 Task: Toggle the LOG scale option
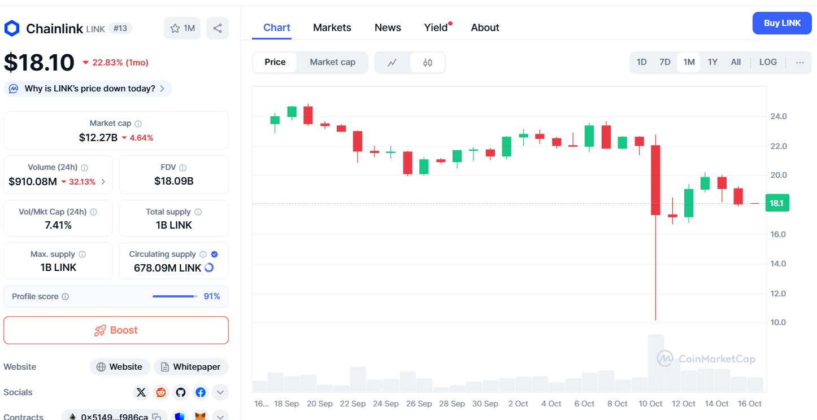(768, 62)
